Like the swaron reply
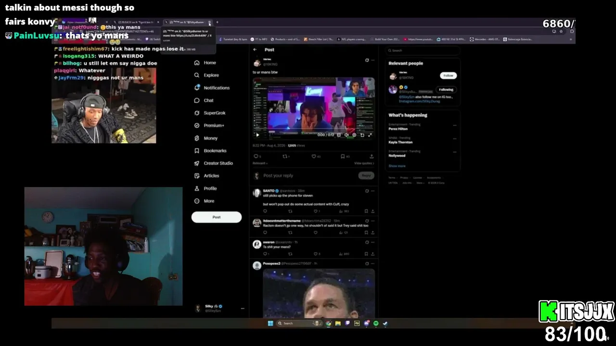 pos(316,254)
